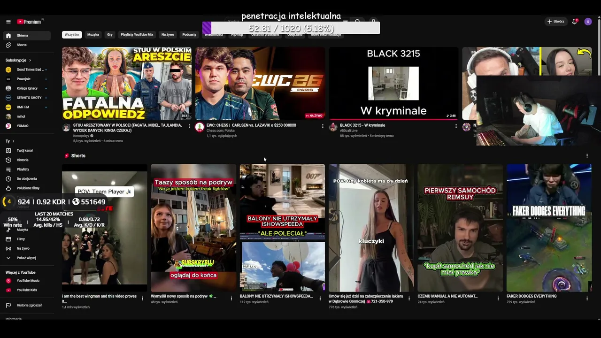Play the PIERWSZY SAMOCHÓD REMSUY short

tap(460, 228)
